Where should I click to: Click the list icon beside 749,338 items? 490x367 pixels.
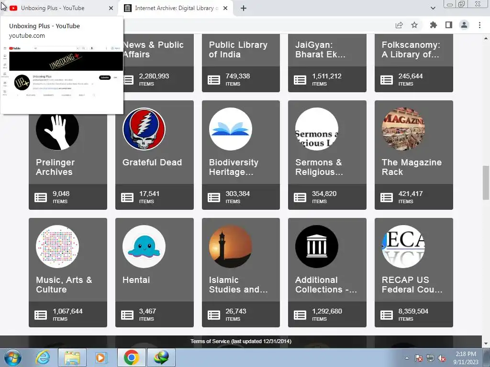(x=214, y=80)
